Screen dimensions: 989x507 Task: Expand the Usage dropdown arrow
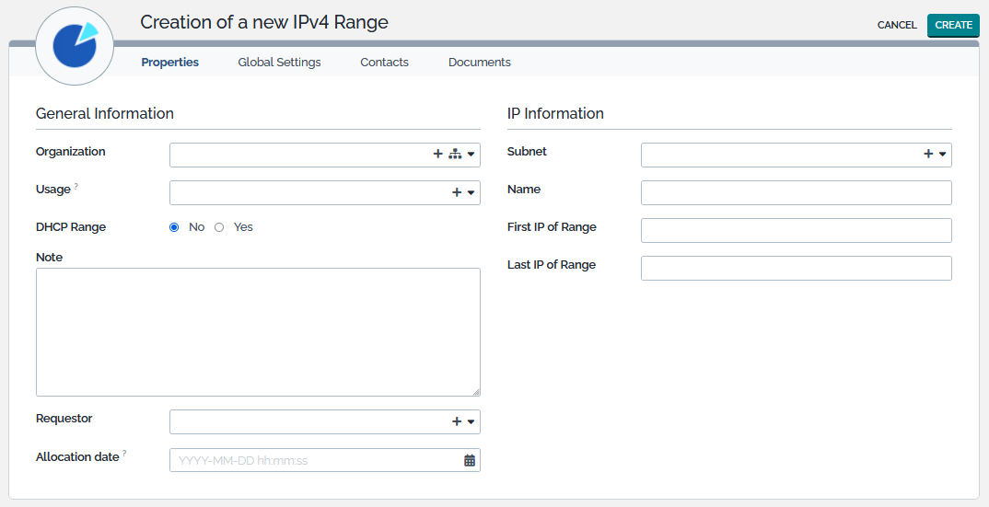click(x=471, y=192)
